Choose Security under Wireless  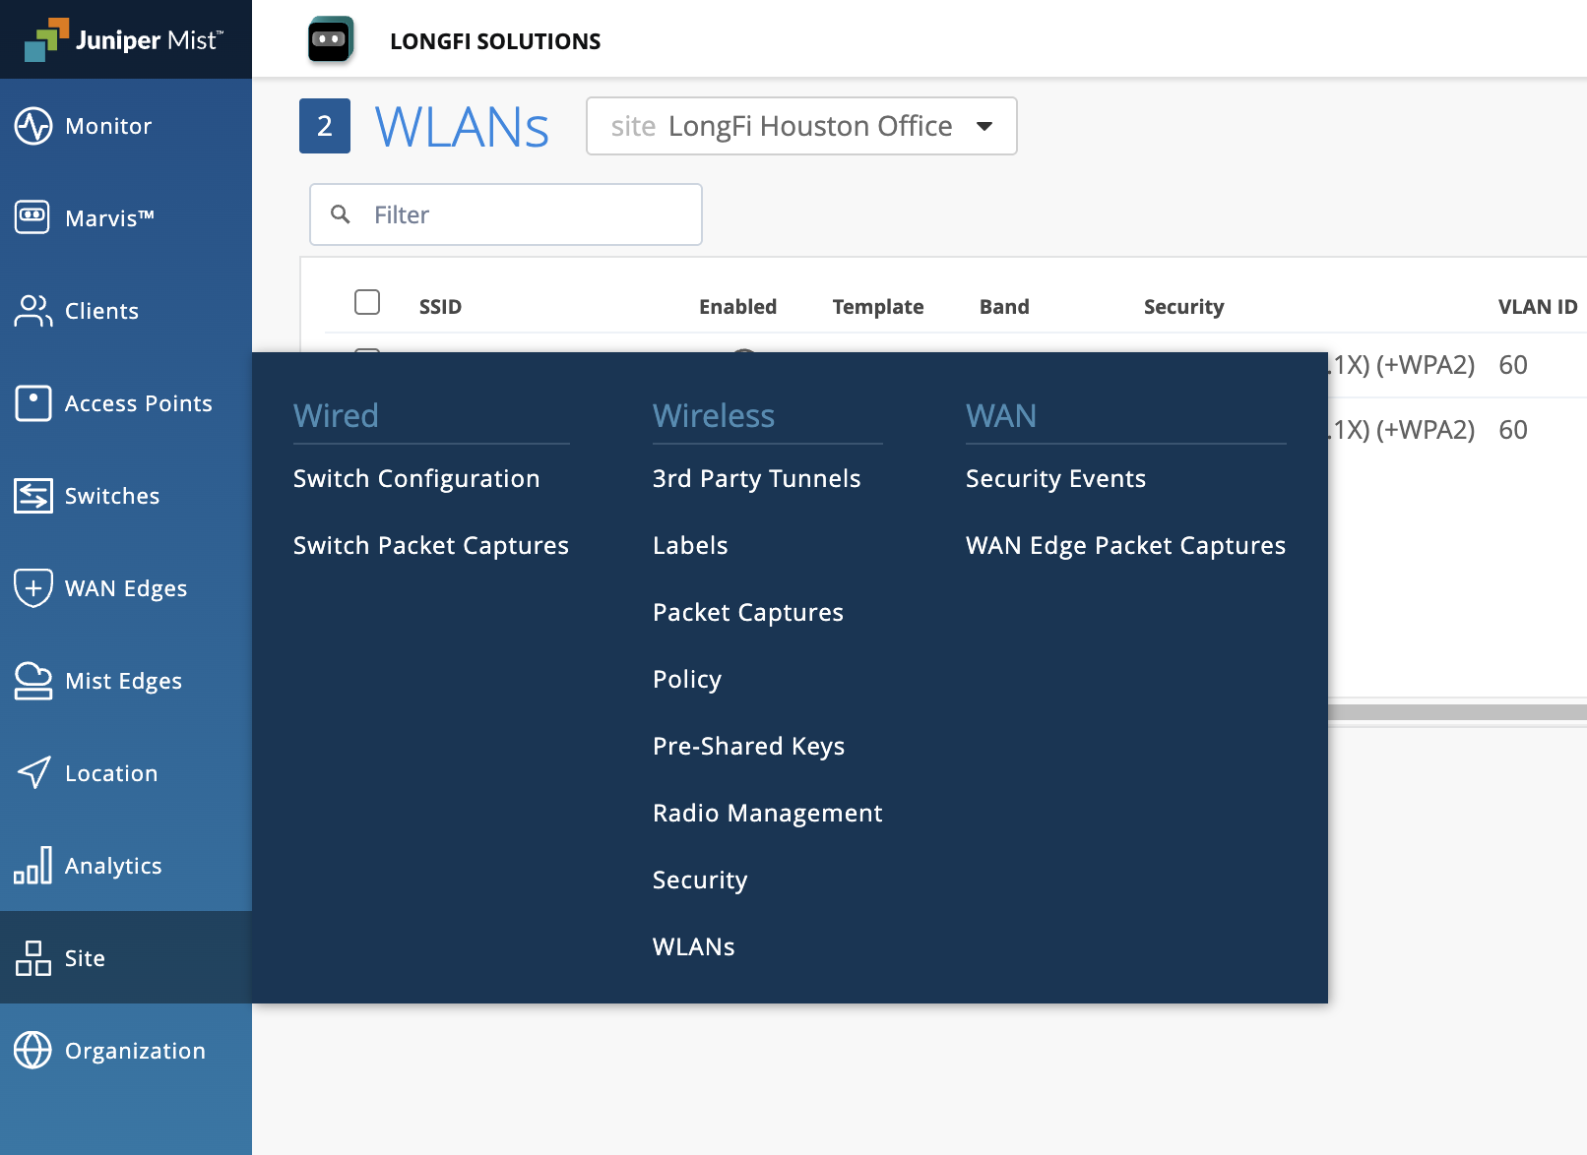[700, 880]
